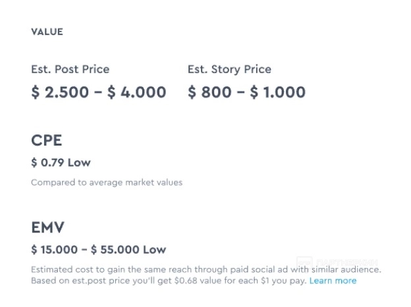Screen dimensions: 411x307
Task: Click the VALUE section heading
Action: (47, 32)
